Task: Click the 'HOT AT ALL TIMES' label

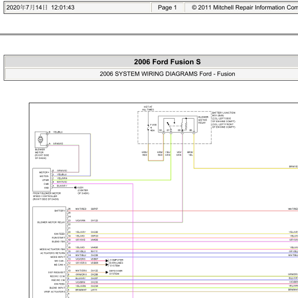Action: click(148, 108)
